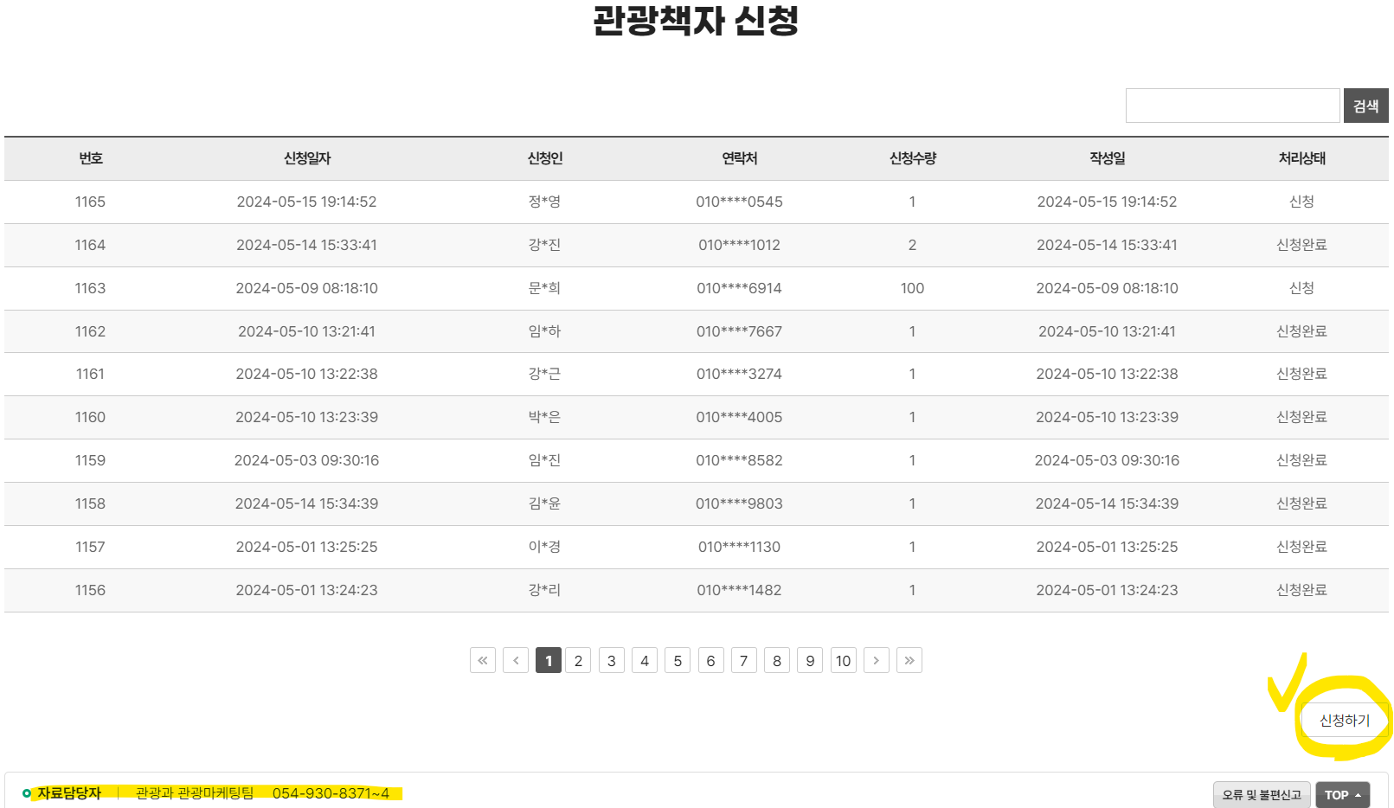The width and height of the screenshot is (1394, 808).
Task: Go to pagination page 7
Action: (x=744, y=660)
